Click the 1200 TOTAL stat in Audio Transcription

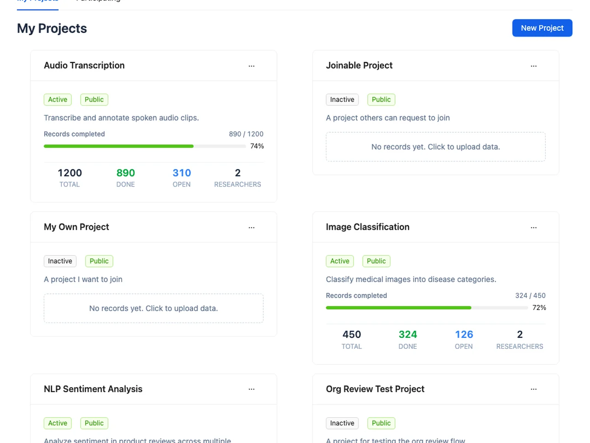tap(70, 178)
